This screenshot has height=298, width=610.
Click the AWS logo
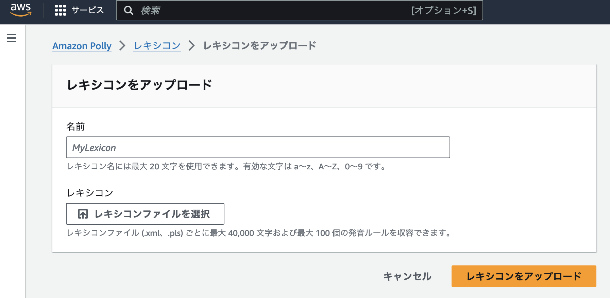pyautogui.click(x=21, y=10)
